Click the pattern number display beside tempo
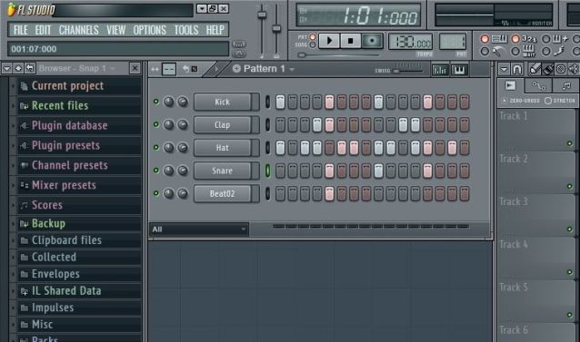The image size is (580, 342). 453,42
